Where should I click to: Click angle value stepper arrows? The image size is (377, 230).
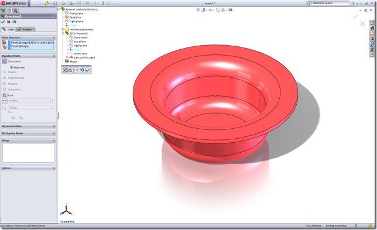(53, 108)
